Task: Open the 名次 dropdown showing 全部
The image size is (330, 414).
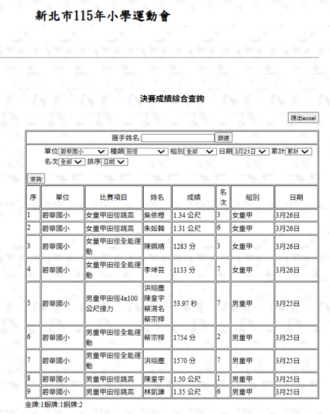Action: [72, 162]
